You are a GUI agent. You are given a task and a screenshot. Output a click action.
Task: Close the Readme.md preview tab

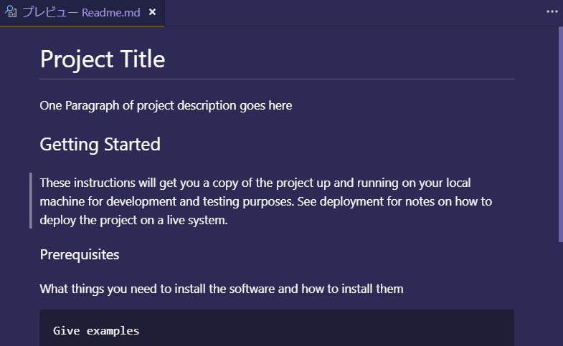pyautogui.click(x=152, y=13)
